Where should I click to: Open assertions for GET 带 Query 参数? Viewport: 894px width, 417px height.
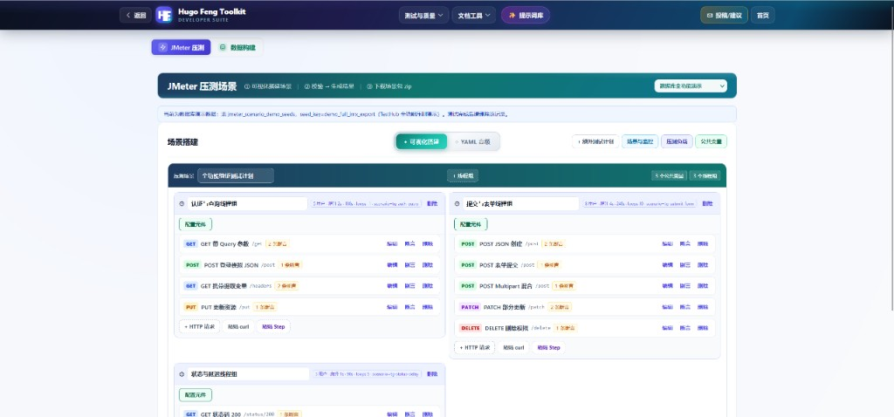coord(410,243)
